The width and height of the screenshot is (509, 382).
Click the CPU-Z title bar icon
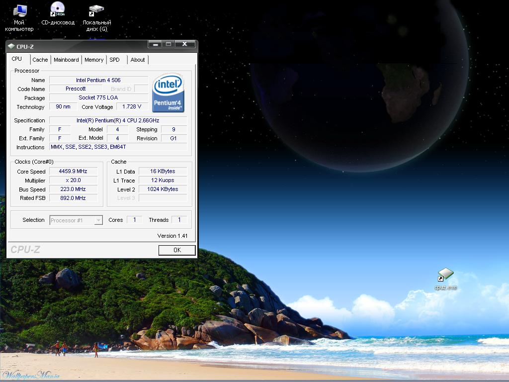click(x=11, y=46)
